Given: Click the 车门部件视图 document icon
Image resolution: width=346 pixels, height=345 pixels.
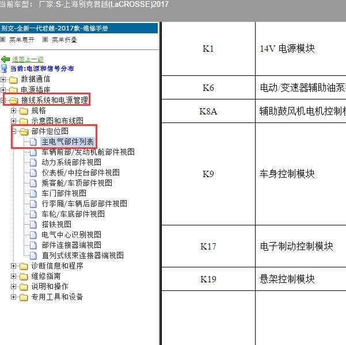Looking at the screenshot, I should click(33, 194).
